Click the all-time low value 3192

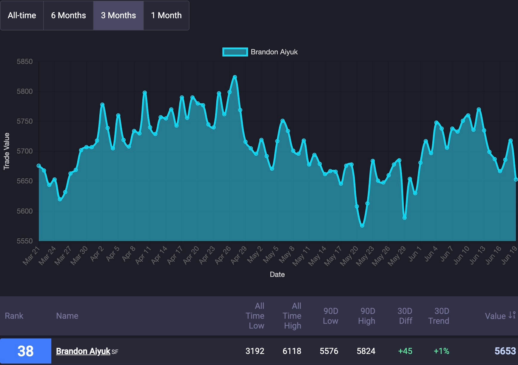tap(255, 351)
